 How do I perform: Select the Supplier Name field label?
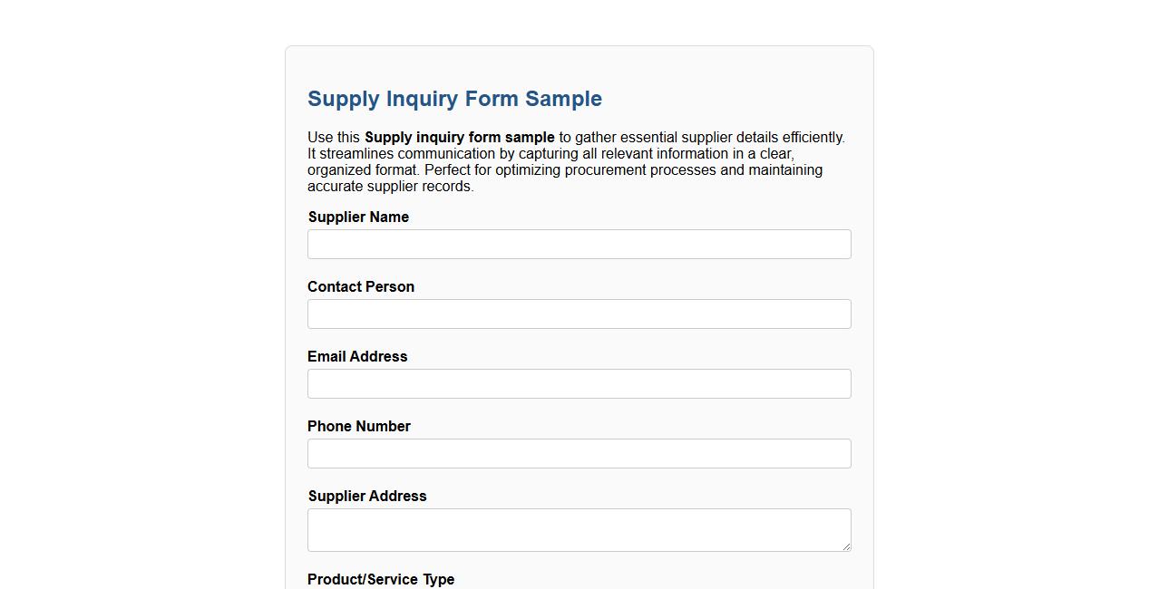pos(358,217)
